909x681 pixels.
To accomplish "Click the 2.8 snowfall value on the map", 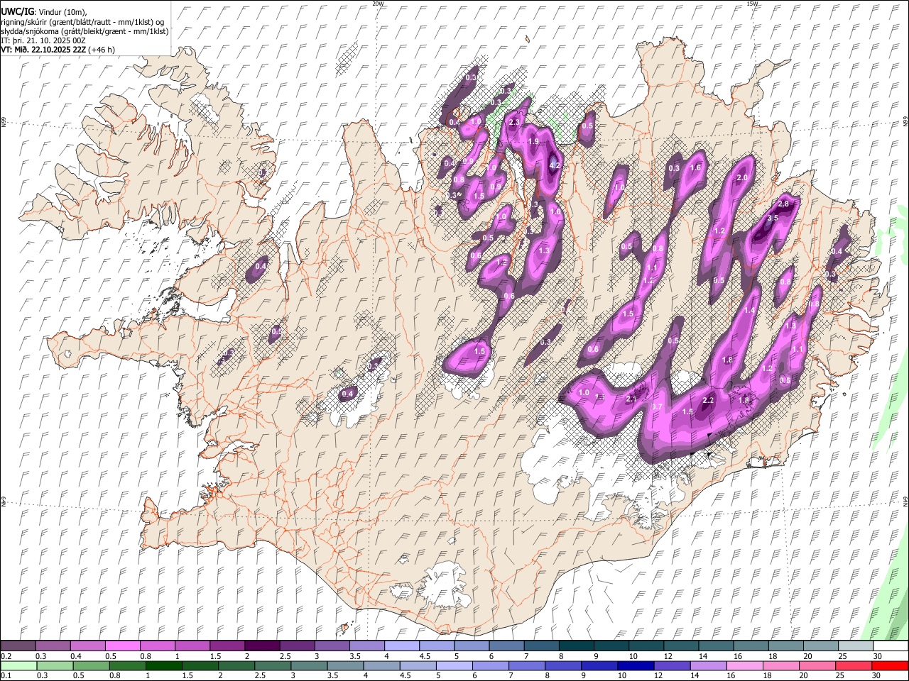I will coord(784,204).
